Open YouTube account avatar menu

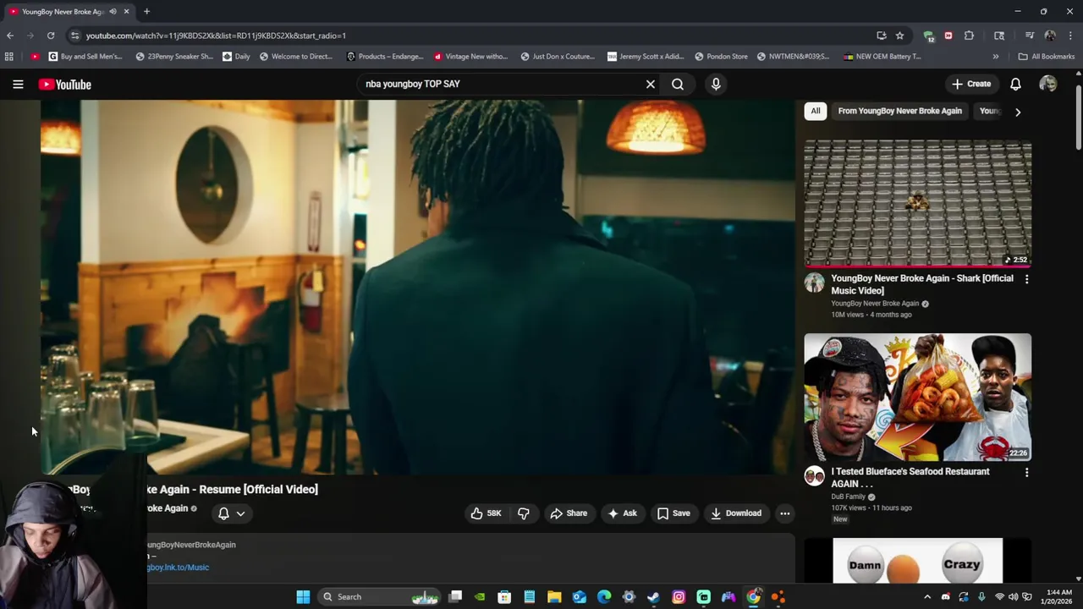[1047, 85]
